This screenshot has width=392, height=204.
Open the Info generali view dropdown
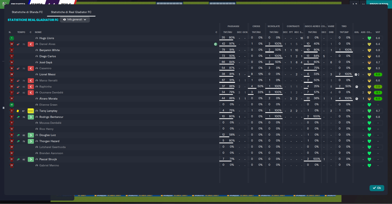coord(75,20)
